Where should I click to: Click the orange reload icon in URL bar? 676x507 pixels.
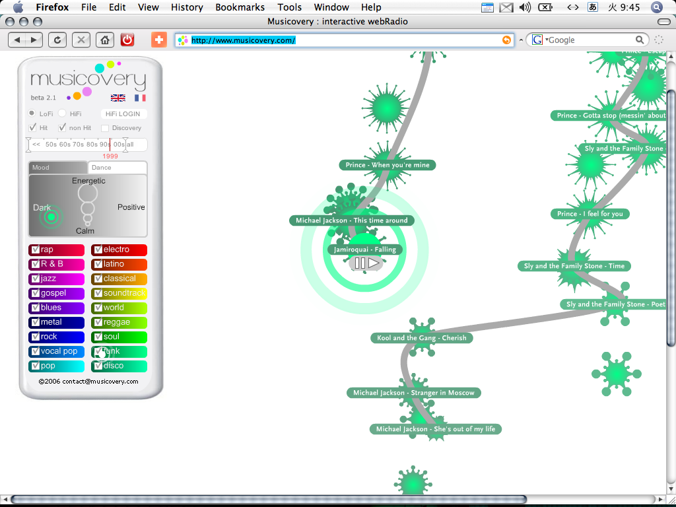coord(506,40)
